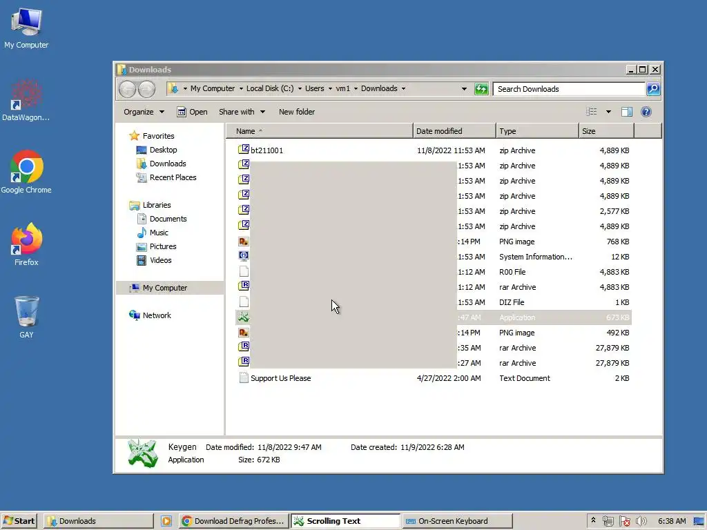
Task: Click the Open toolbar button
Action: tap(193, 112)
